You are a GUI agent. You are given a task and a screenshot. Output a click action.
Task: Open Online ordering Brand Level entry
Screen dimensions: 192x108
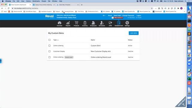pyautogui.click(x=101, y=57)
